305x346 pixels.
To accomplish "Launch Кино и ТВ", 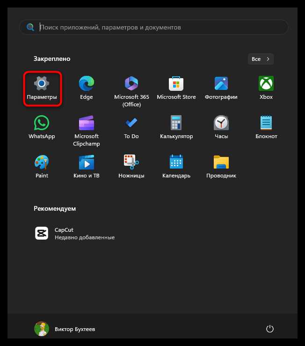I will click(x=87, y=167).
